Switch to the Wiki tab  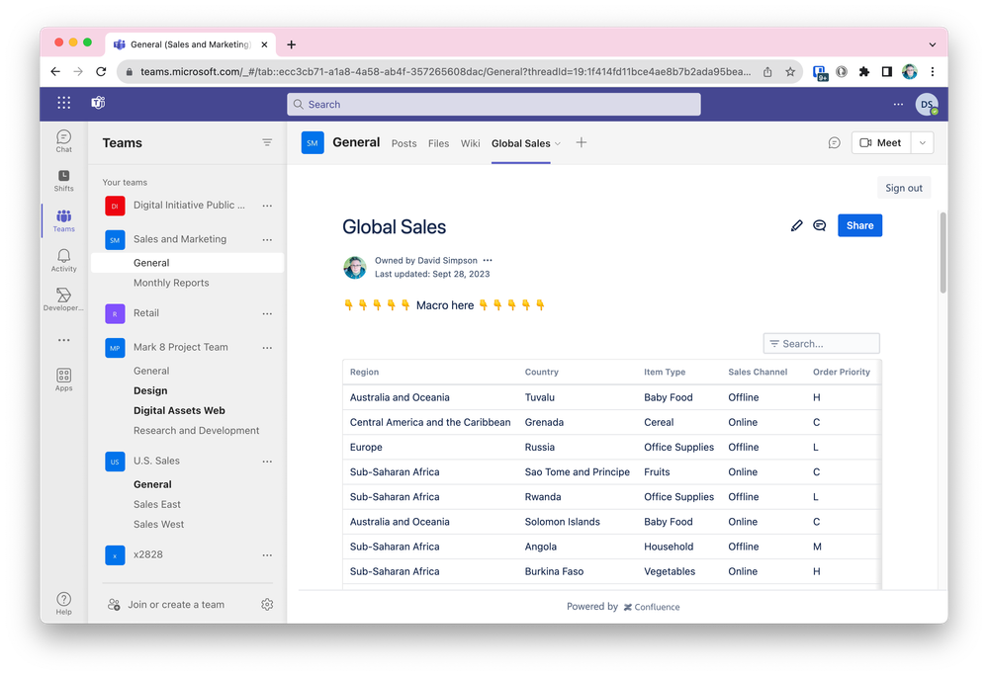[470, 143]
